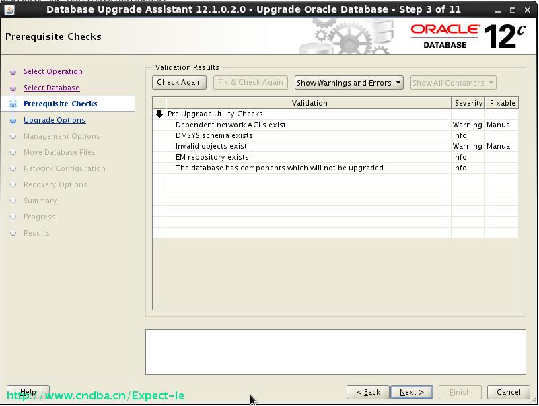Close the Database Upgrade Assistant window

coord(528,10)
